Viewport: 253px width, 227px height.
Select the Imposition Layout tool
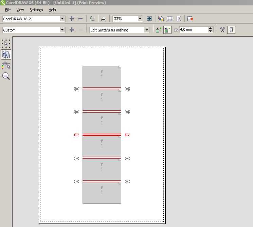(x=6, y=55)
